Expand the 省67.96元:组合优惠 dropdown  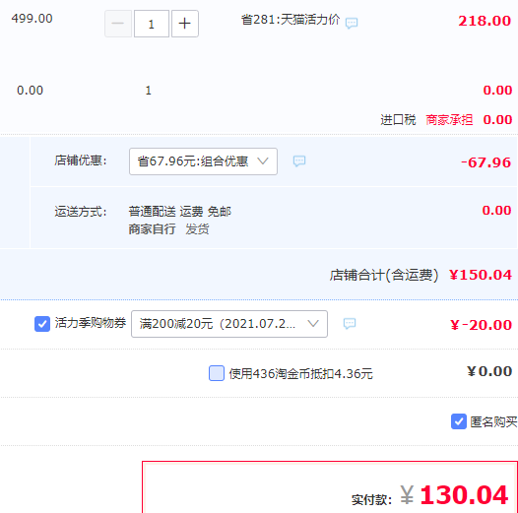[203, 161]
